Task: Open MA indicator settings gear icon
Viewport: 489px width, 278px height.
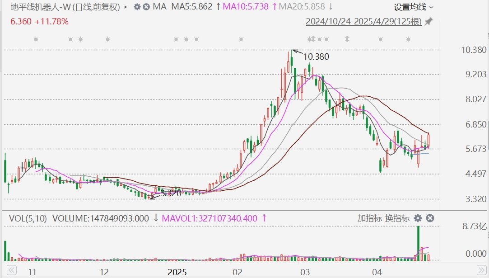Action: [137, 7]
